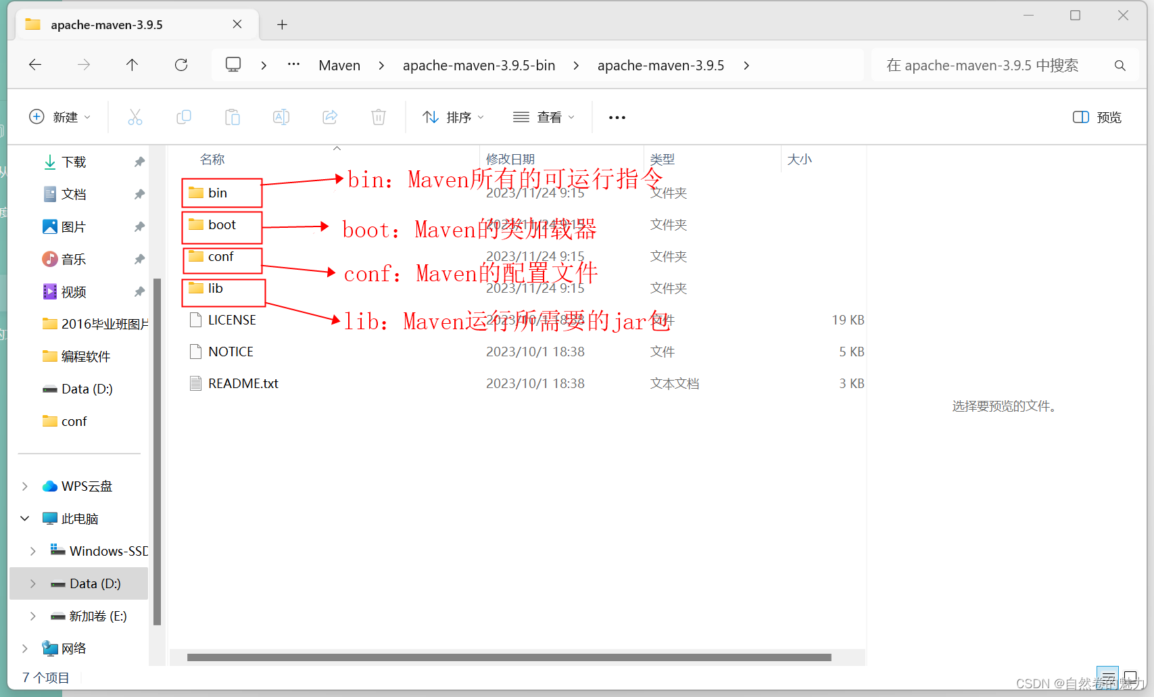Expand the WPS云盘 tree node
This screenshot has height=697, width=1154.
point(25,486)
